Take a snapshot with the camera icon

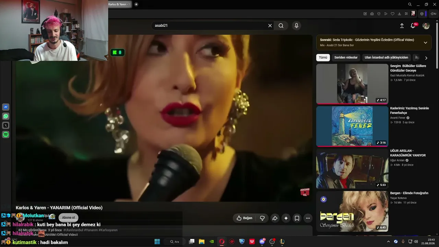pos(372,14)
